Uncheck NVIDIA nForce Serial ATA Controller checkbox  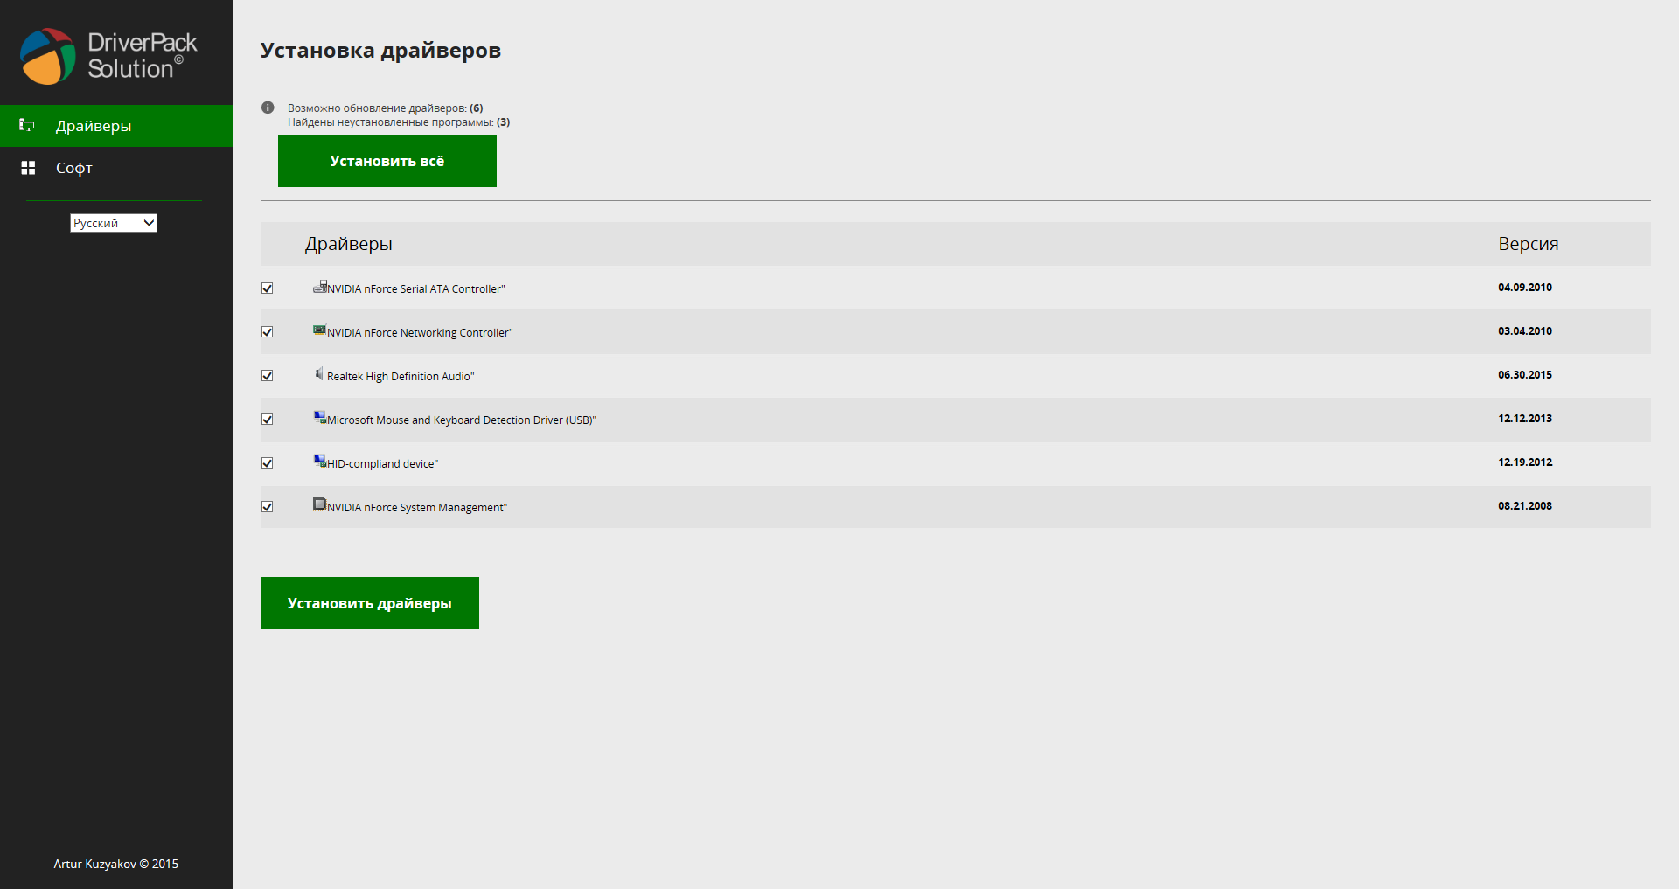coord(268,288)
